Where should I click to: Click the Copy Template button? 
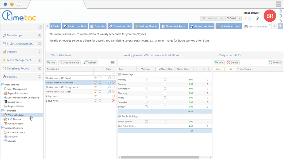click(x=69, y=63)
